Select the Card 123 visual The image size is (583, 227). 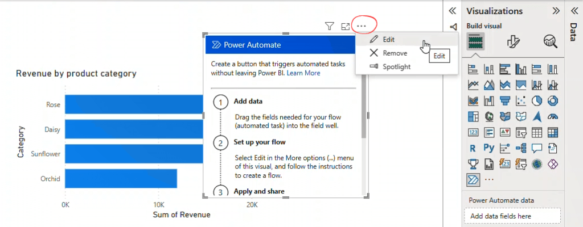473,132
